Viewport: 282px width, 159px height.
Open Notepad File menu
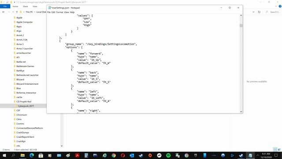click(x=49, y=12)
